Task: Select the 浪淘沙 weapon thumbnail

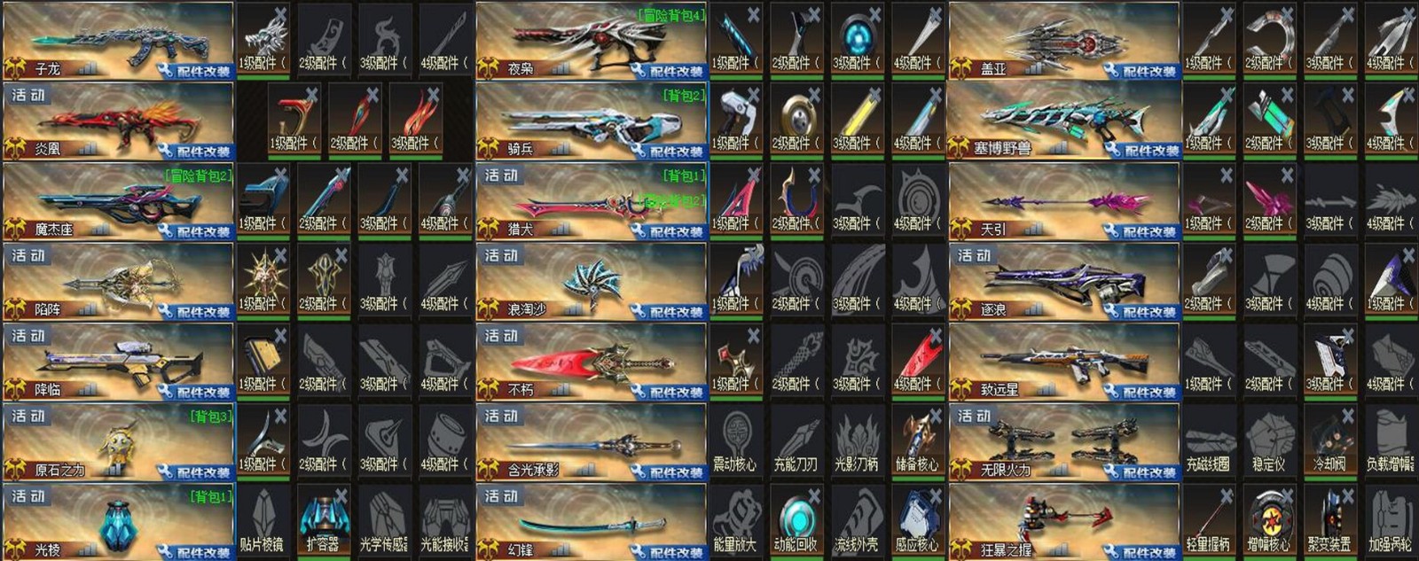Action: click(591, 280)
